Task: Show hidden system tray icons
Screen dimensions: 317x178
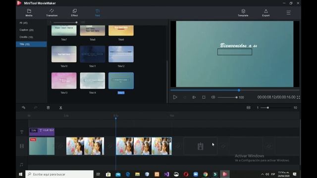Action: coord(263,174)
